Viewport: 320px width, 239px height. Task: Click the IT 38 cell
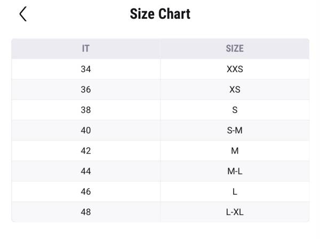point(86,110)
